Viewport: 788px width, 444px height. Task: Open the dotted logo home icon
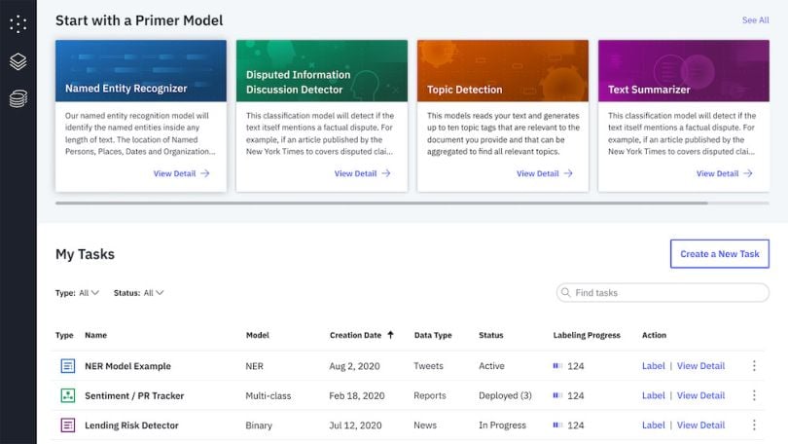pyautogui.click(x=18, y=23)
